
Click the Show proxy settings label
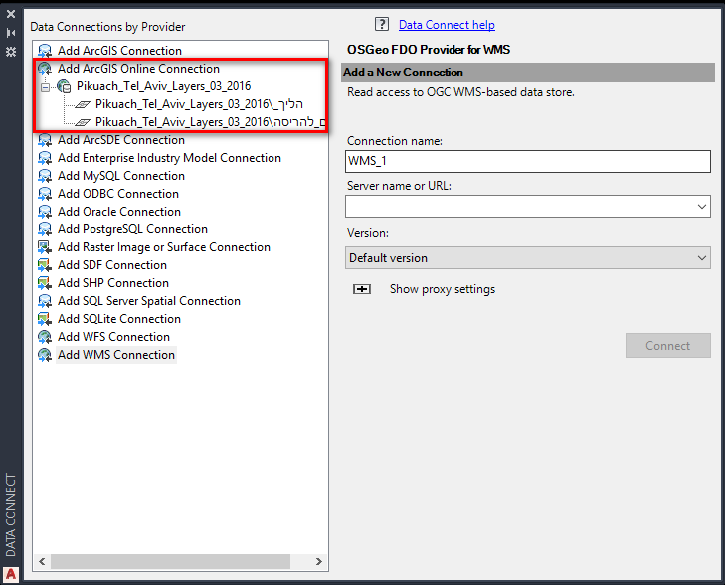442,289
